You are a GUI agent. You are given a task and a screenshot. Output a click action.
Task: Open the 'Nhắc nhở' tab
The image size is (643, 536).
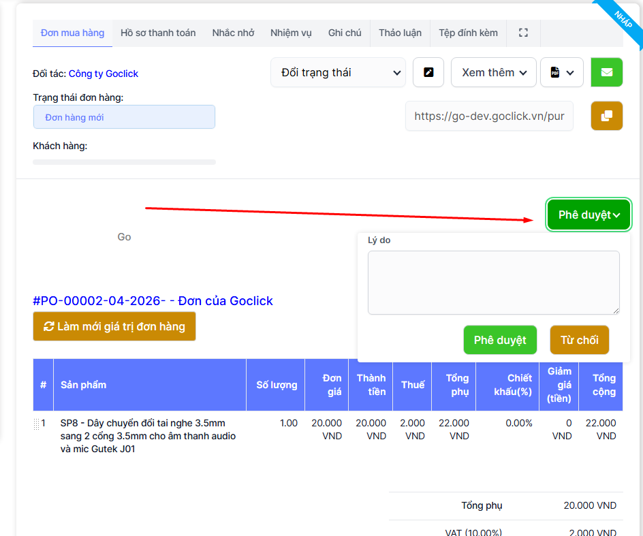point(233,33)
